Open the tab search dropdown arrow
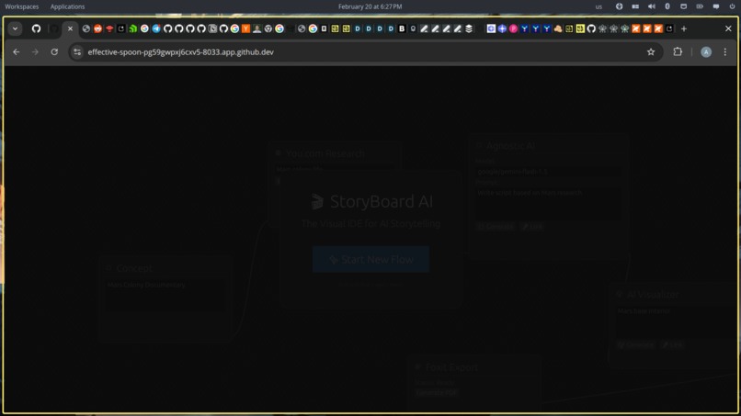741x416 pixels. click(x=15, y=28)
